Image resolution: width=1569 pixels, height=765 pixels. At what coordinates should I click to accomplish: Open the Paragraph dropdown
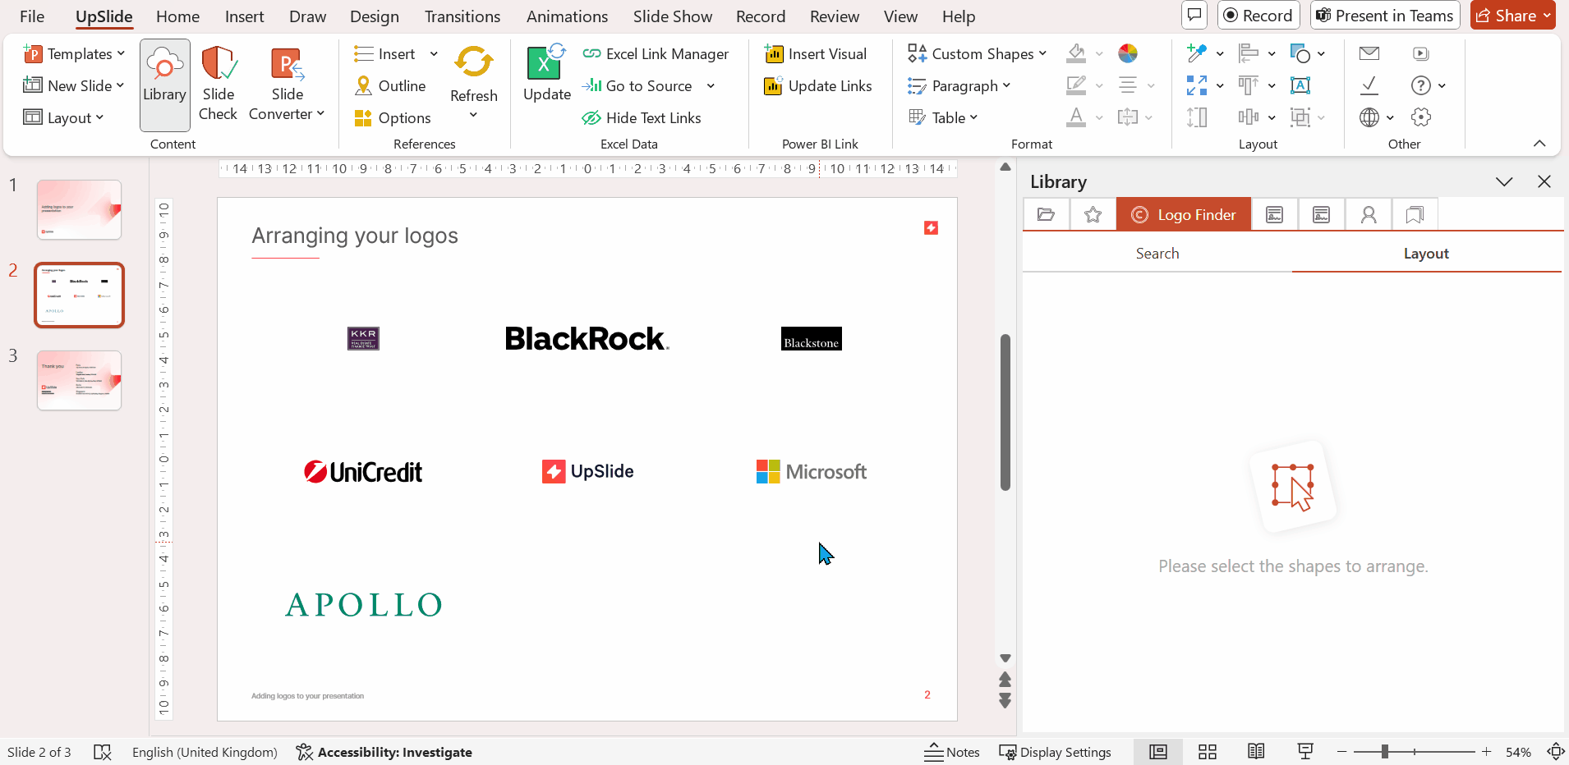coord(959,85)
